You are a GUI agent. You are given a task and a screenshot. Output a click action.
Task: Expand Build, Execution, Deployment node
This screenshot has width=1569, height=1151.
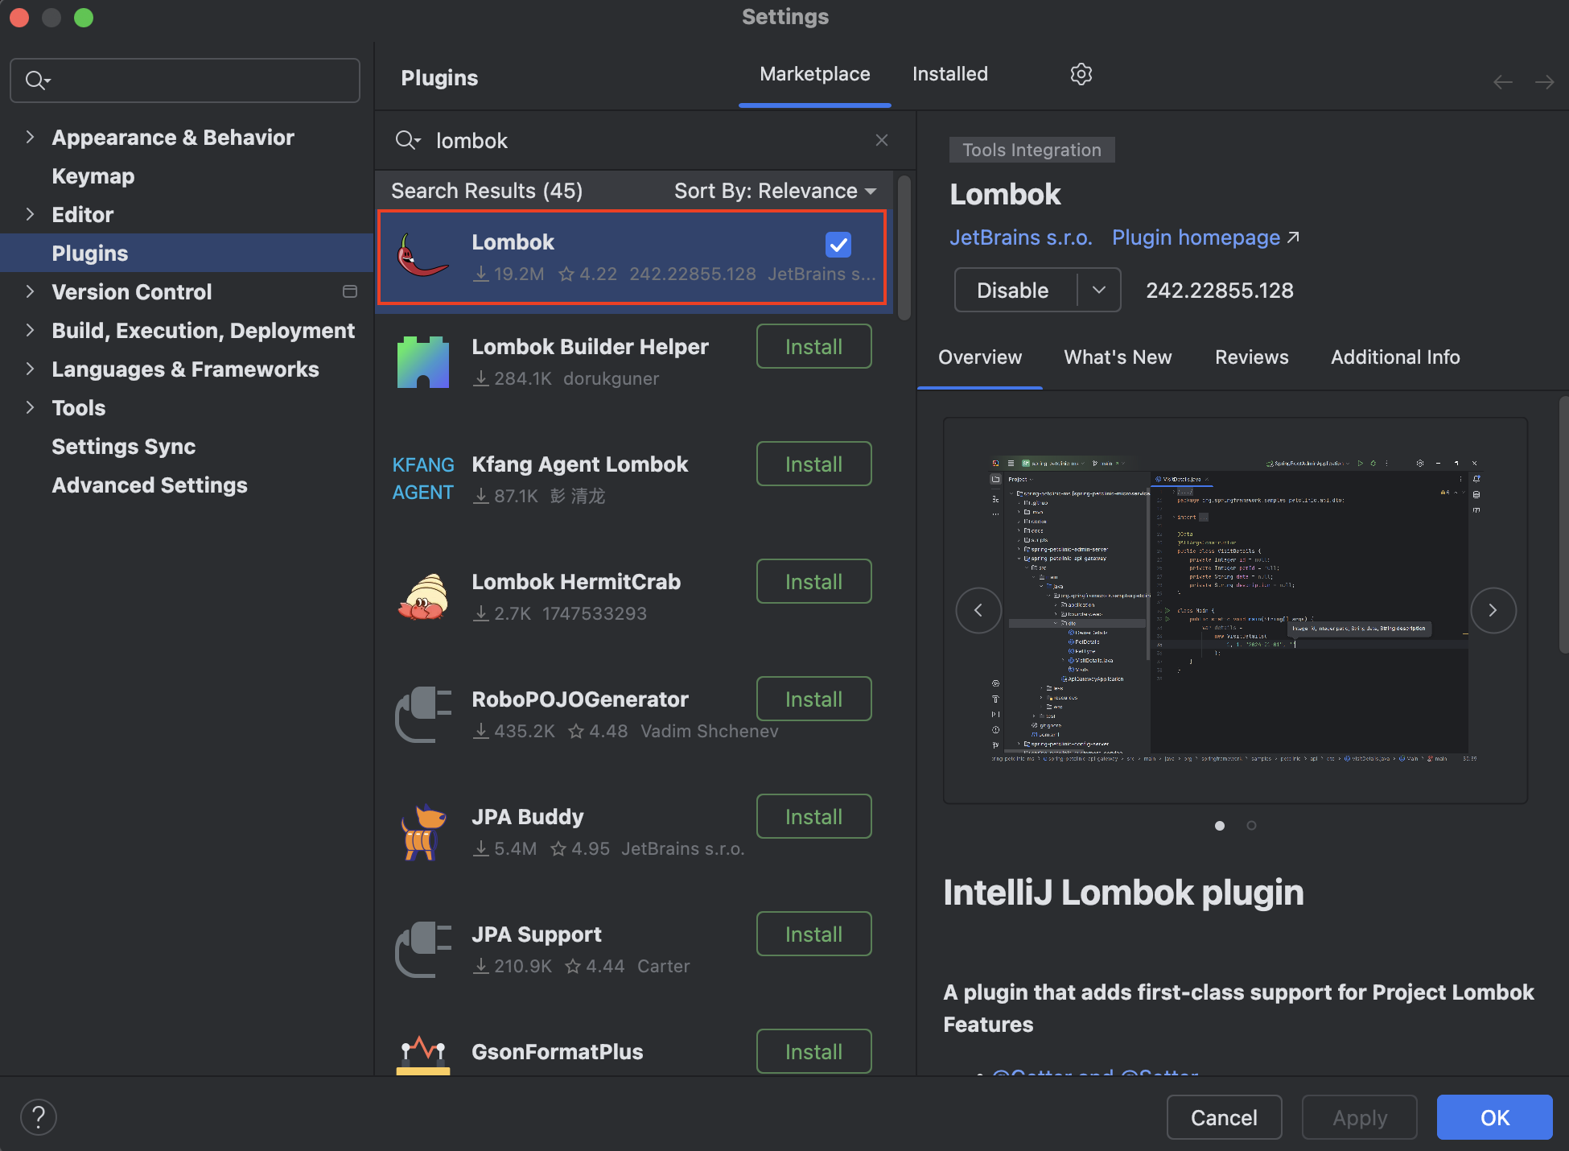(x=30, y=330)
